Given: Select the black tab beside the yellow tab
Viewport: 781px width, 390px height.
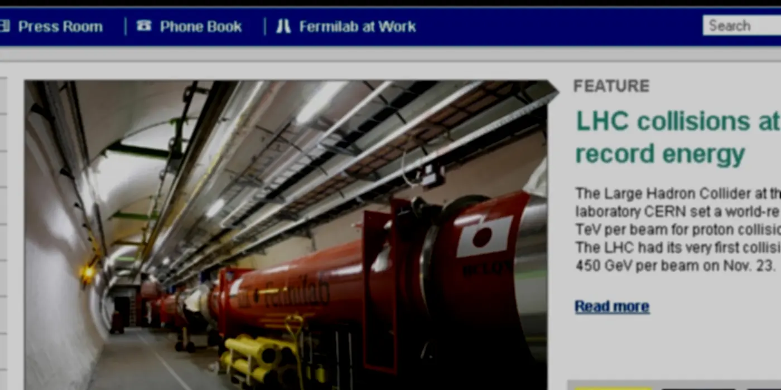Looking at the screenshot, I should (x=698, y=387).
